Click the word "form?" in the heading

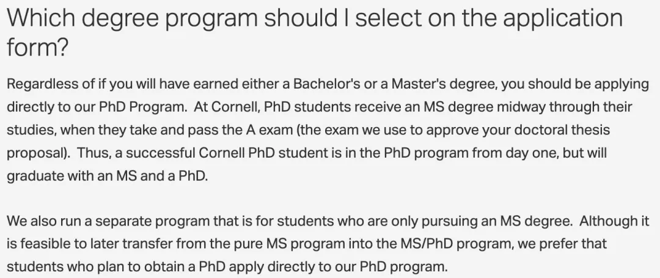click(x=37, y=46)
